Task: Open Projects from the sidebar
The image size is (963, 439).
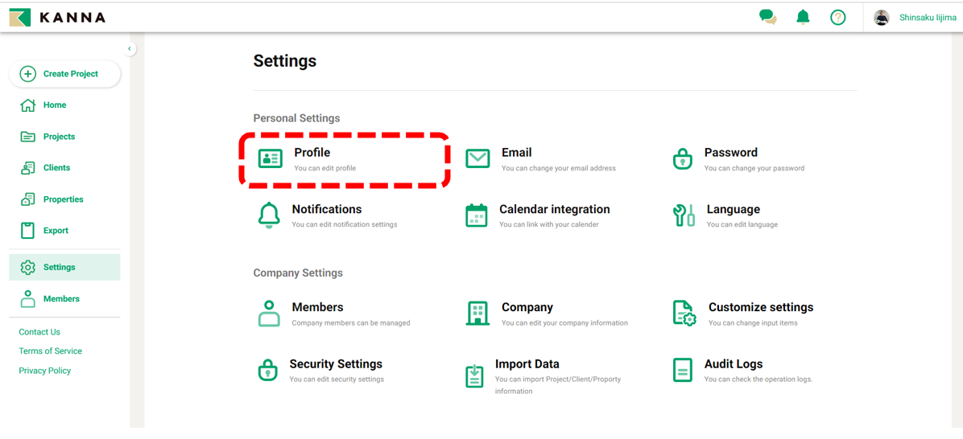Action: pyautogui.click(x=59, y=137)
